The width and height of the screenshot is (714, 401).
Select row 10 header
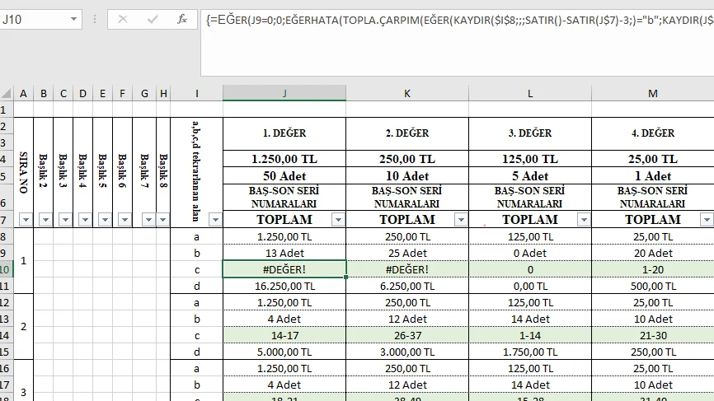pyautogui.click(x=7, y=269)
